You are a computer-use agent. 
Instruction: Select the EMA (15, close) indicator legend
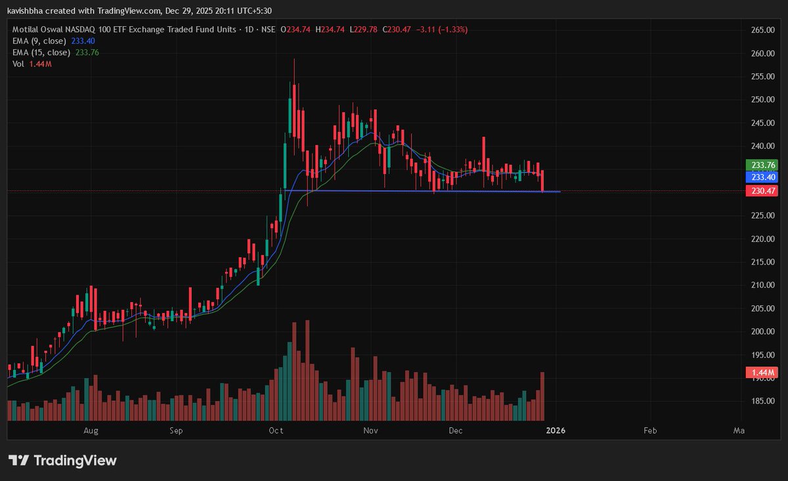(x=42, y=52)
